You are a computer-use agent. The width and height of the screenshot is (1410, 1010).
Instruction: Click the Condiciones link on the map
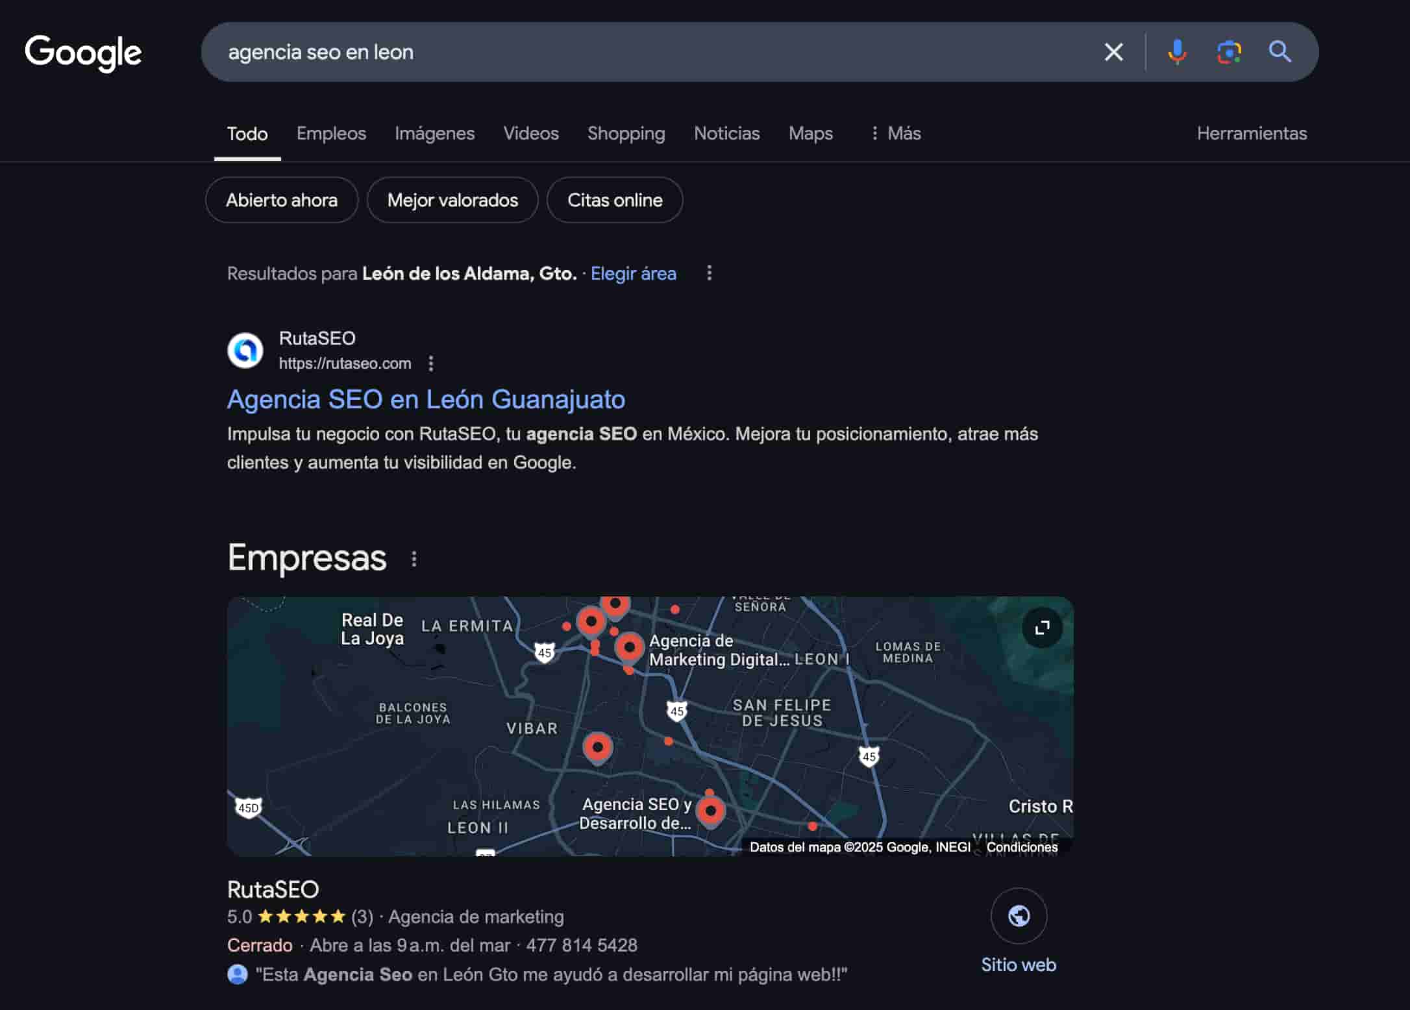[x=1022, y=847]
